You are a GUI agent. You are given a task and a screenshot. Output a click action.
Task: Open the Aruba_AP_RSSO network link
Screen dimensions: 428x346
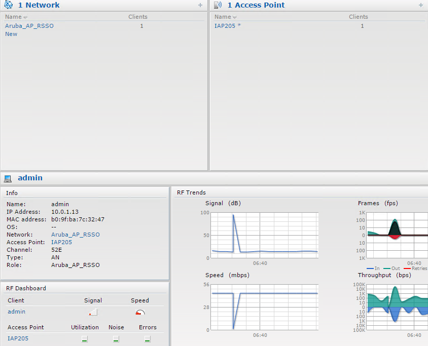29,26
